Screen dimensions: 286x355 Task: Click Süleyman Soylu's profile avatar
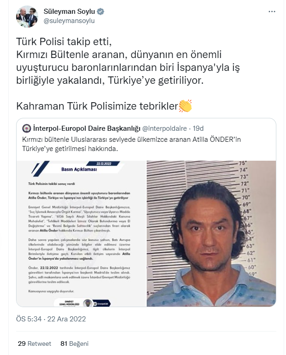pyautogui.click(x=27, y=17)
